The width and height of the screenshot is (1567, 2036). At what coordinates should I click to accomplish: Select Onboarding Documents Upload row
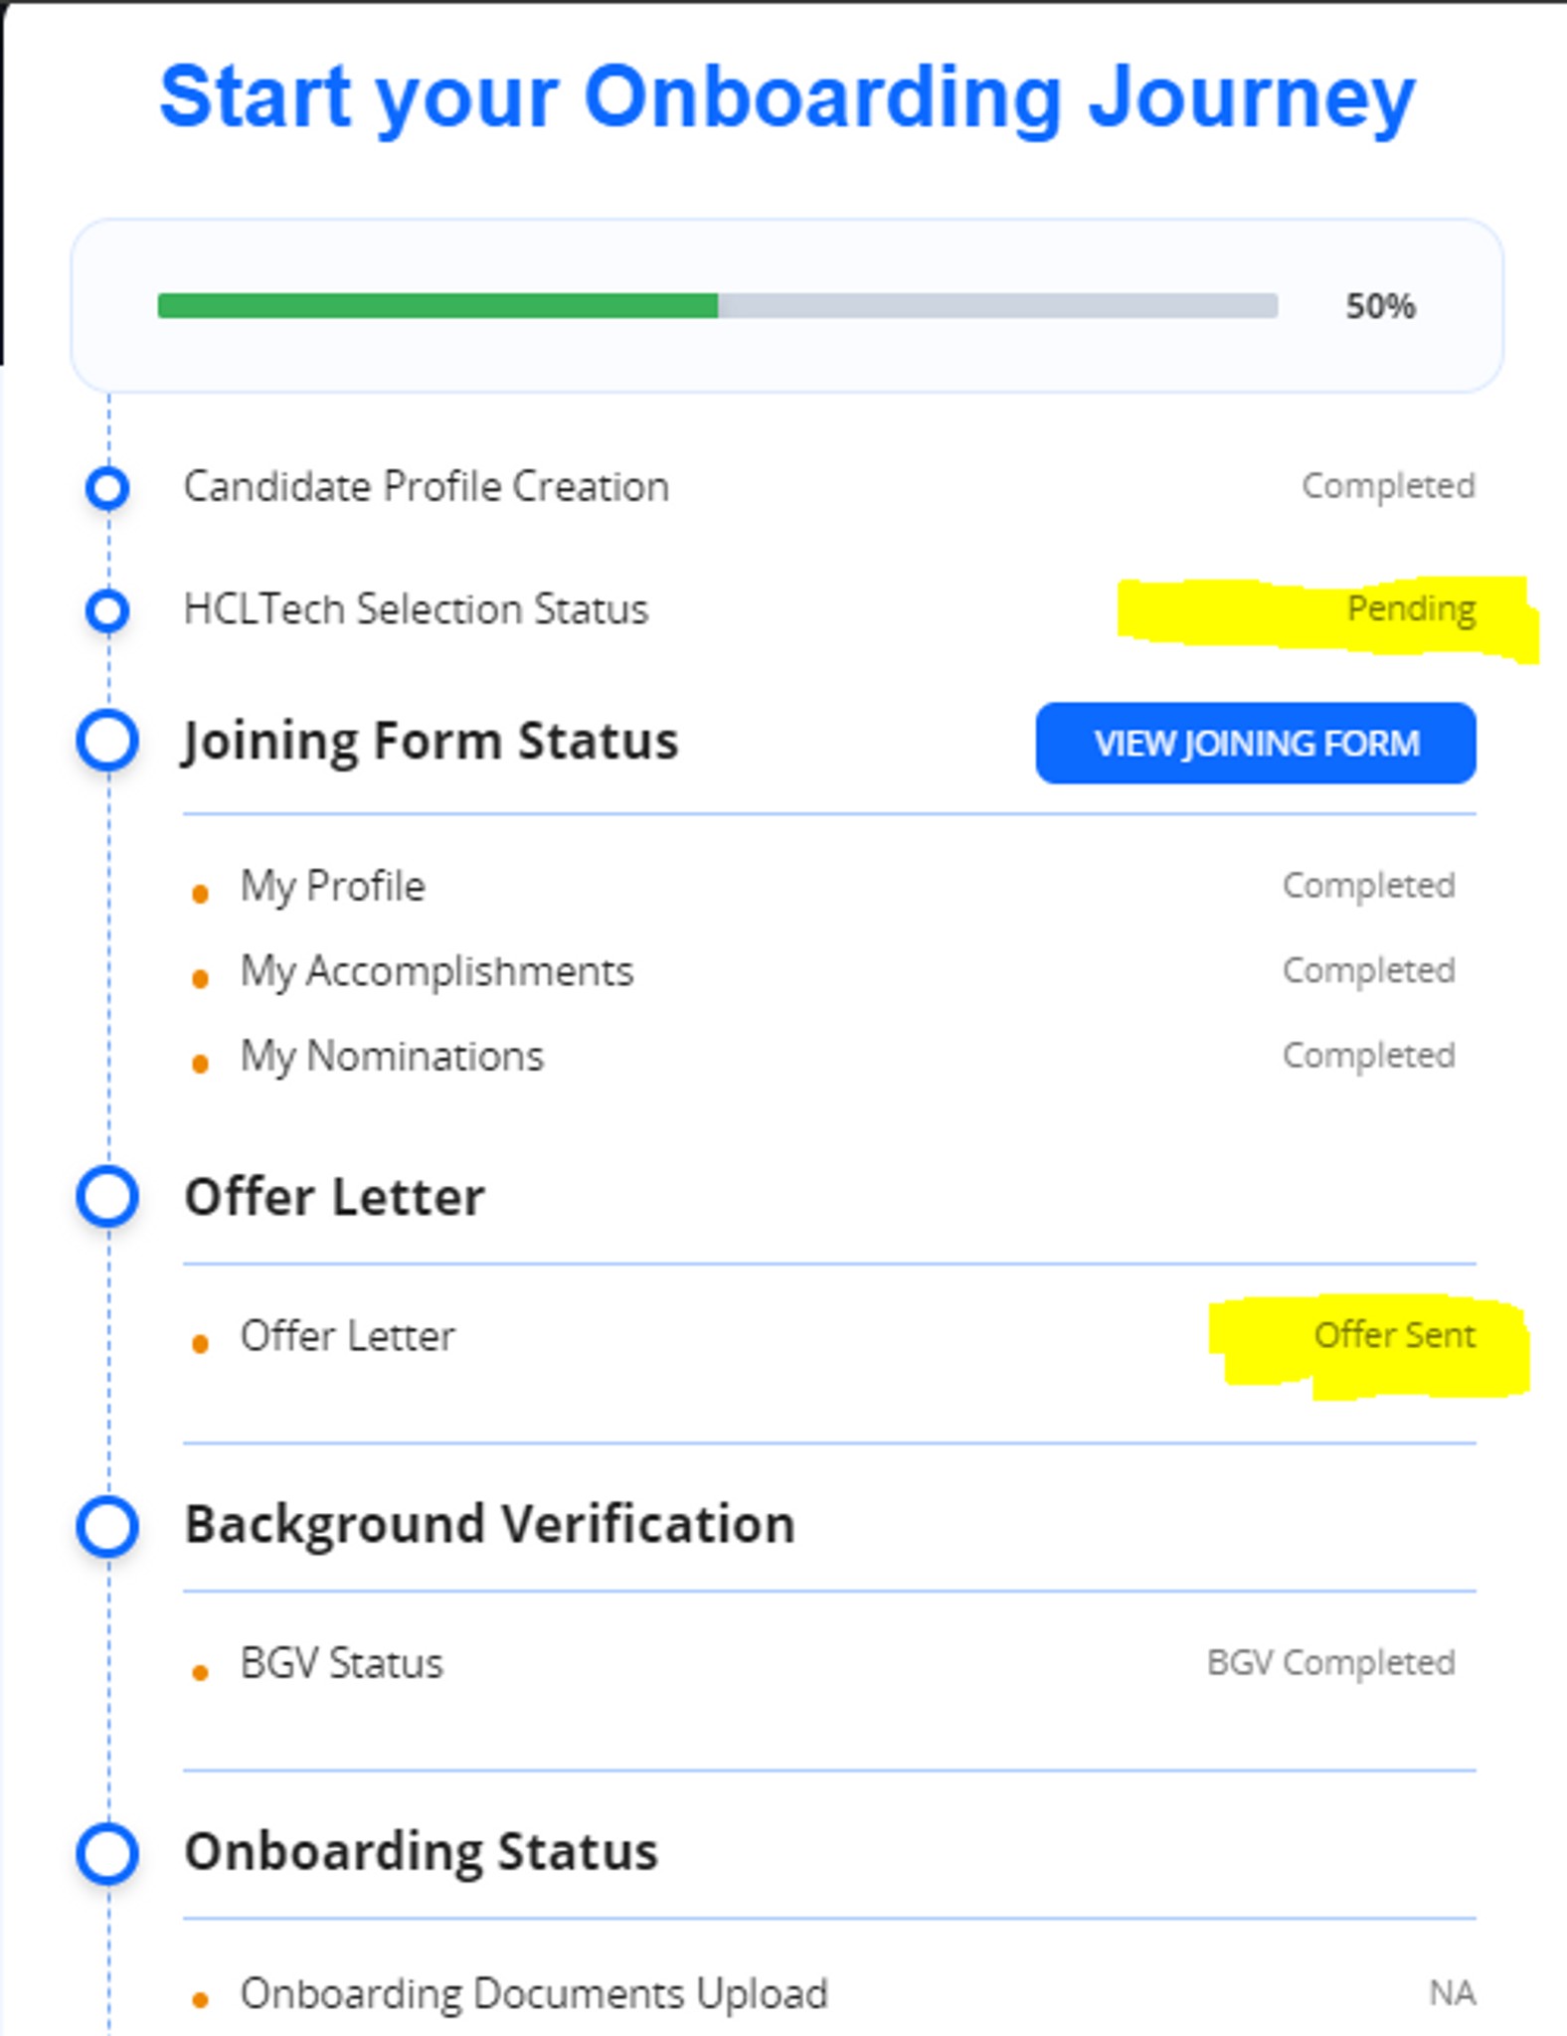pos(534,1993)
